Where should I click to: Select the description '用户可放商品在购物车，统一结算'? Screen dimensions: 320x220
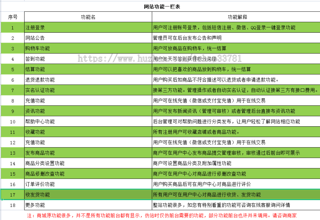tap(236, 49)
